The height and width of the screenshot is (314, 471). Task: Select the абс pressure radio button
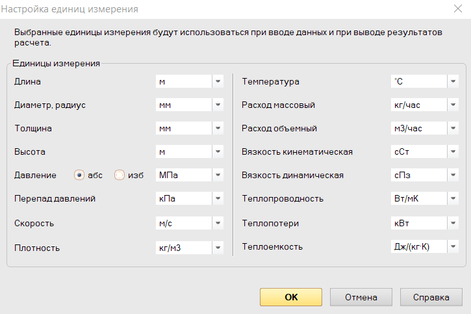coord(80,176)
